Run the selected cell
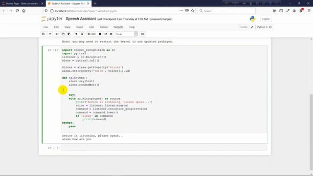313x176 pixels. click(91, 34)
